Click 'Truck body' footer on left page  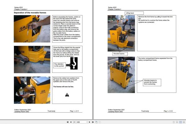click(51, 111)
